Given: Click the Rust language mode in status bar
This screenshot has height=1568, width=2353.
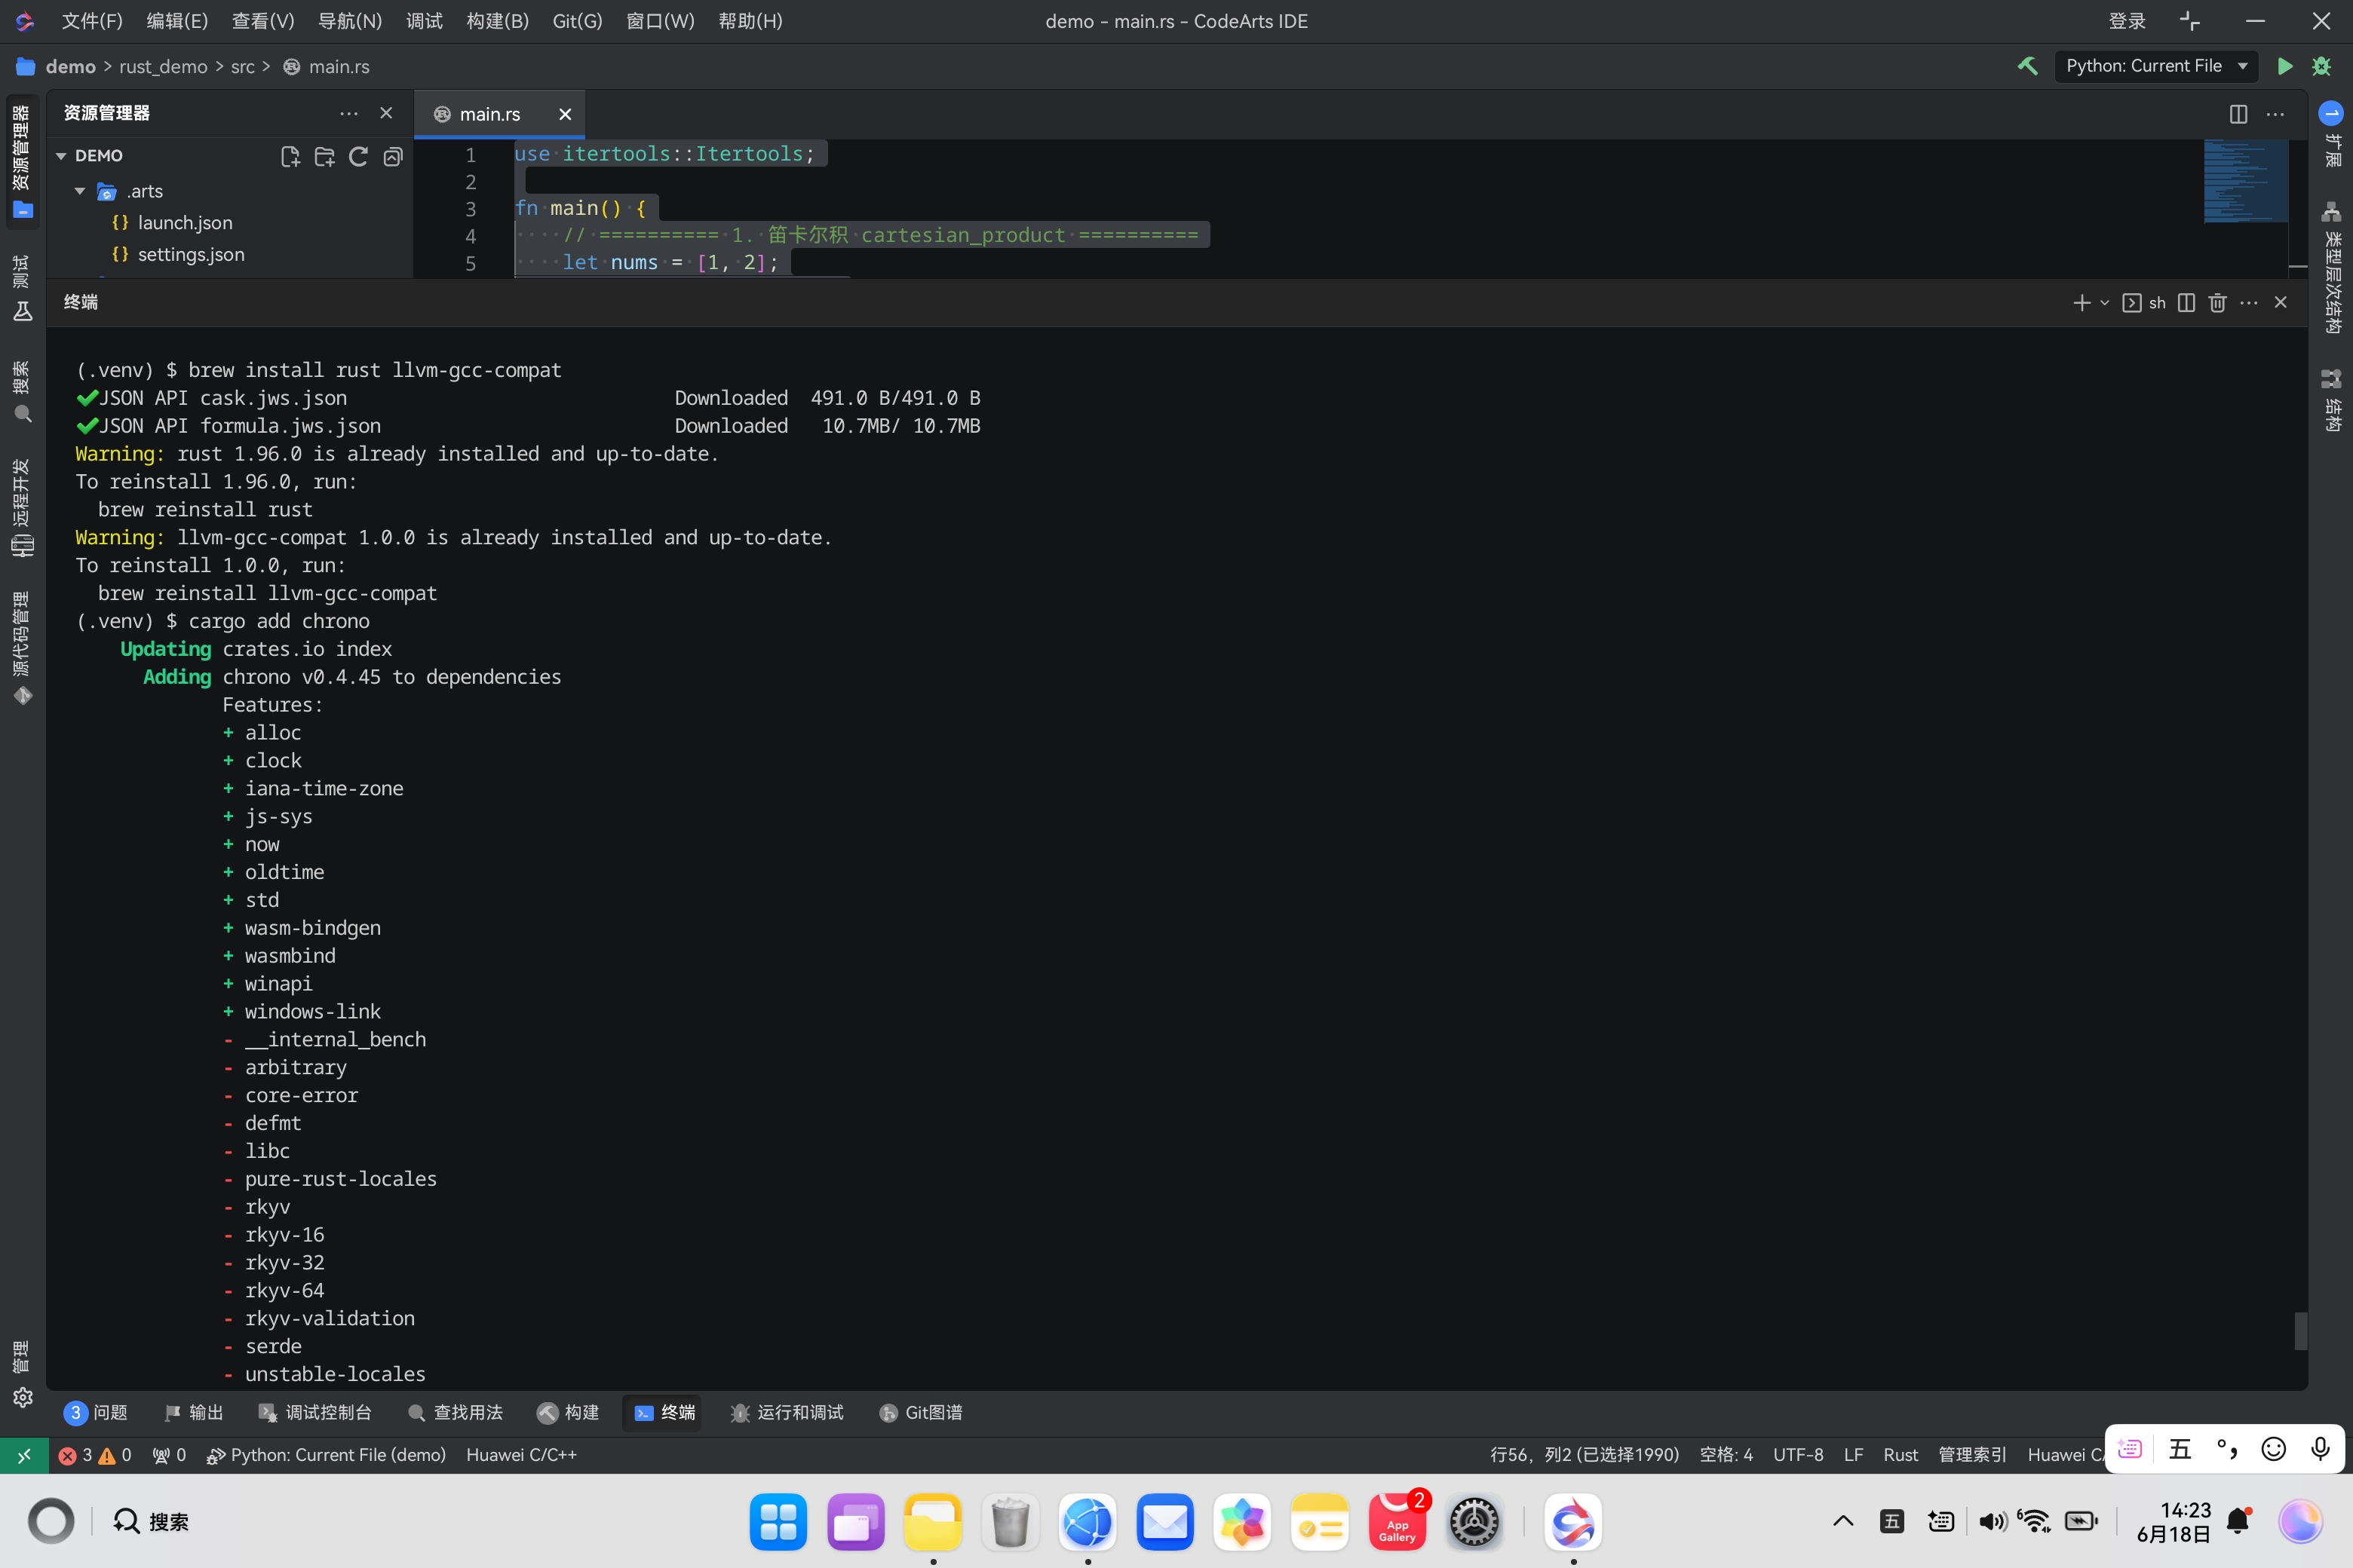Looking at the screenshot, I should 1900,1455.
